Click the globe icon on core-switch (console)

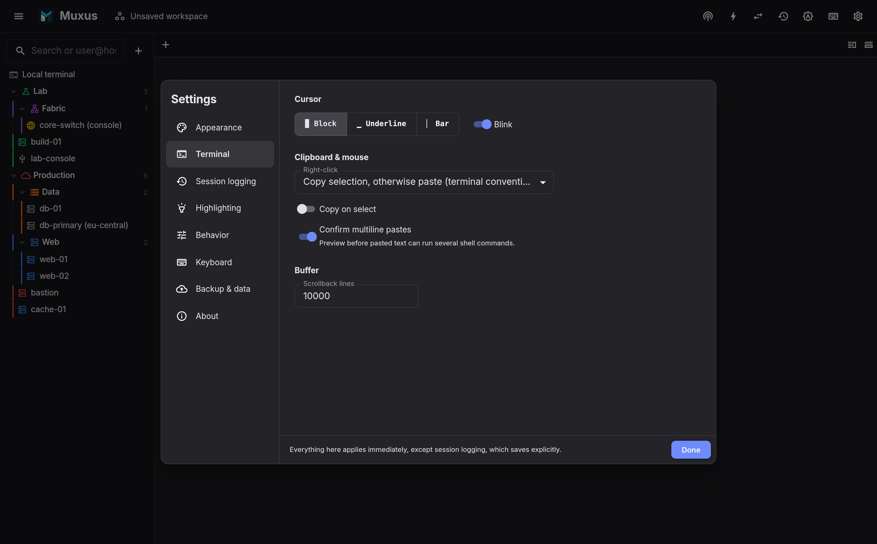pyautogui.click(x=31, y=125)
